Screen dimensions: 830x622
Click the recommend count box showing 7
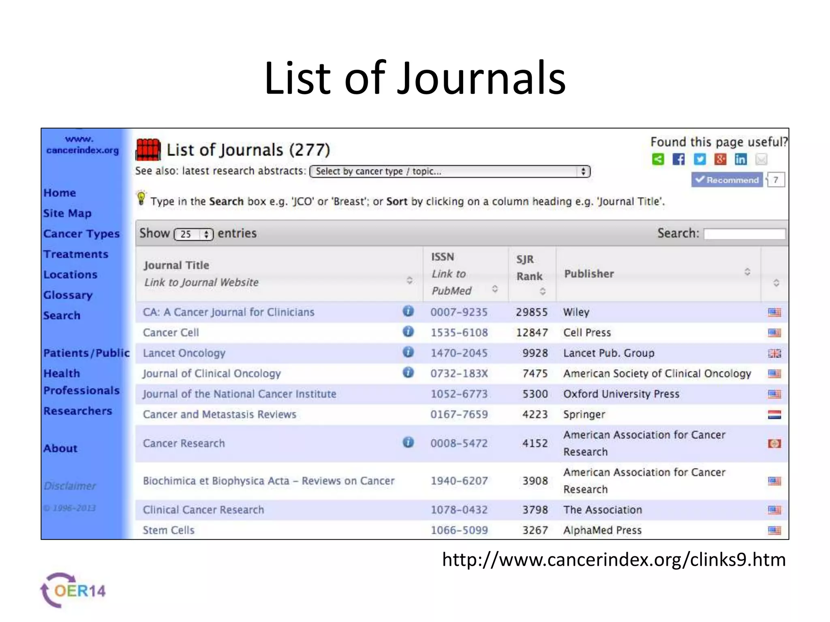pos(776,180)
